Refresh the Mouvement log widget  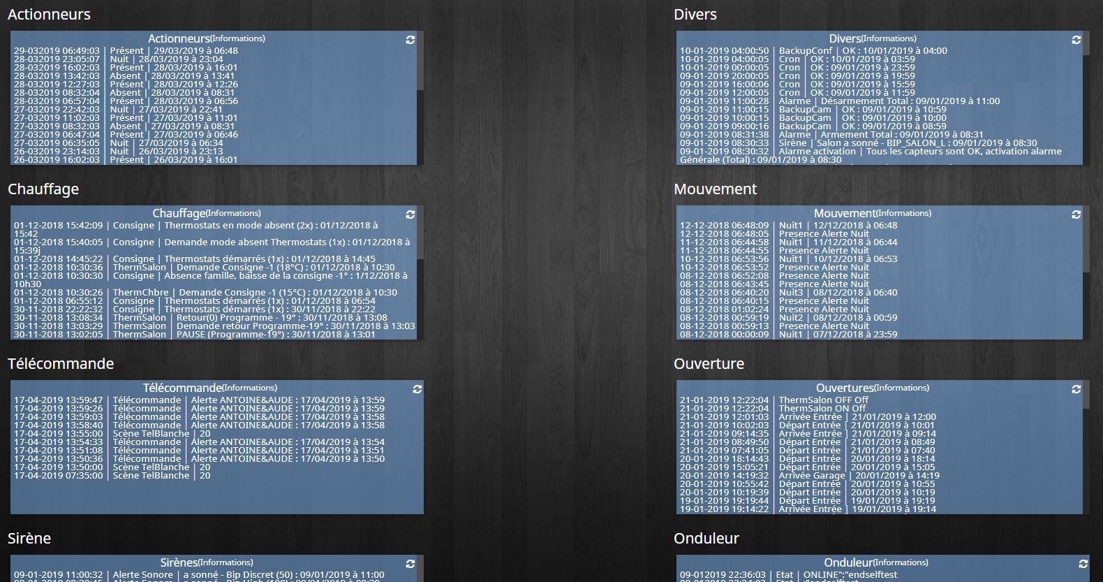pyautogui.click(x=1076, y=214)
